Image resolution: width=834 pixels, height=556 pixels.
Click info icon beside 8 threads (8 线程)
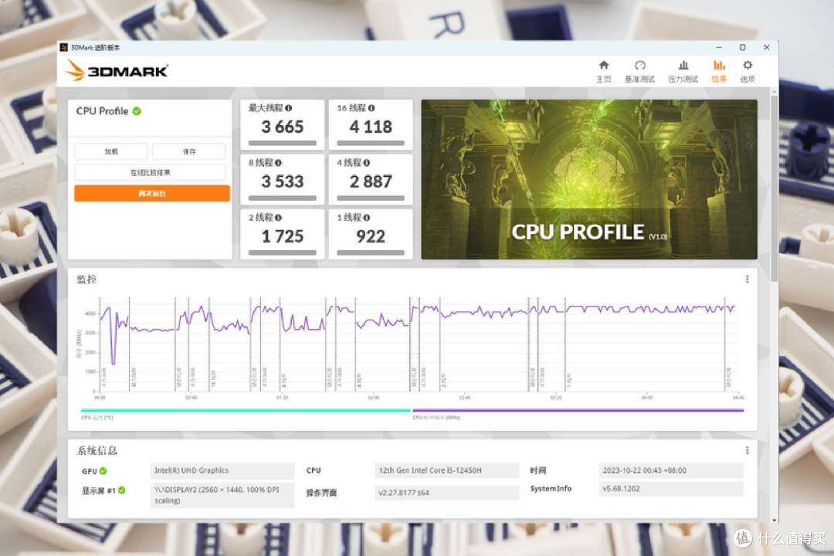click(278, 163)
